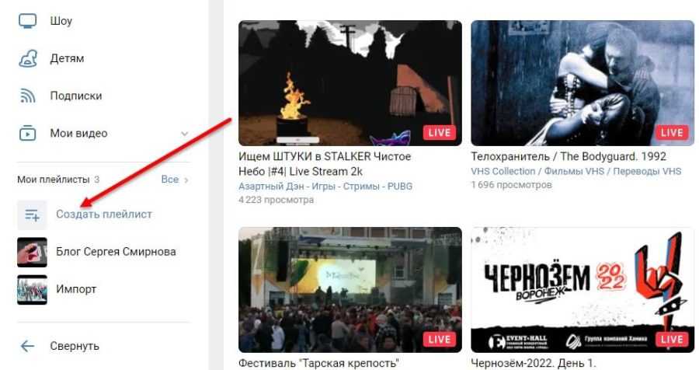
Task: Open the Импорт playlist thumbnail
Action: [x=32, y=290]
